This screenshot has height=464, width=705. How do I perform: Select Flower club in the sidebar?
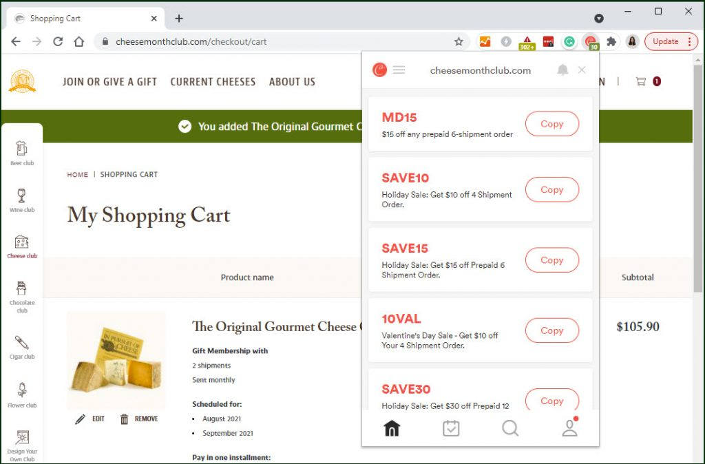pos(22,395)
